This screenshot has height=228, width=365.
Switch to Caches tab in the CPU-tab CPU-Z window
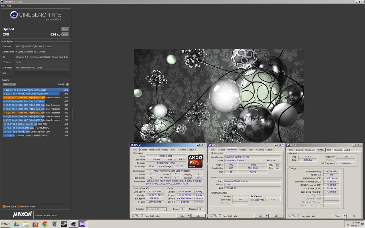pos(143,150)
